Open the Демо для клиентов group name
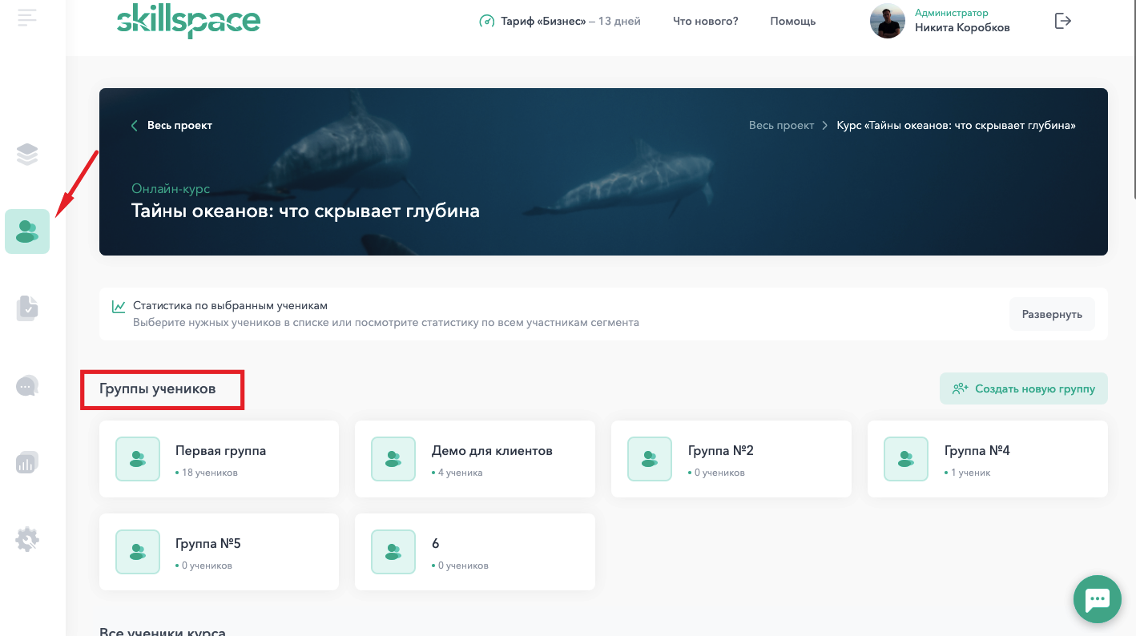Screen dimensions: 1136x636 click(492, 450)
